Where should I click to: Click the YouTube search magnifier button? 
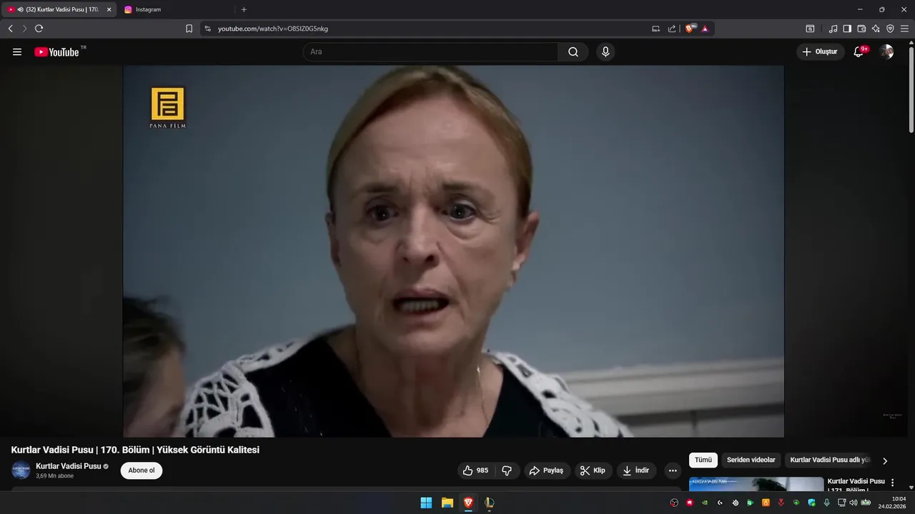tap(573, 52)
